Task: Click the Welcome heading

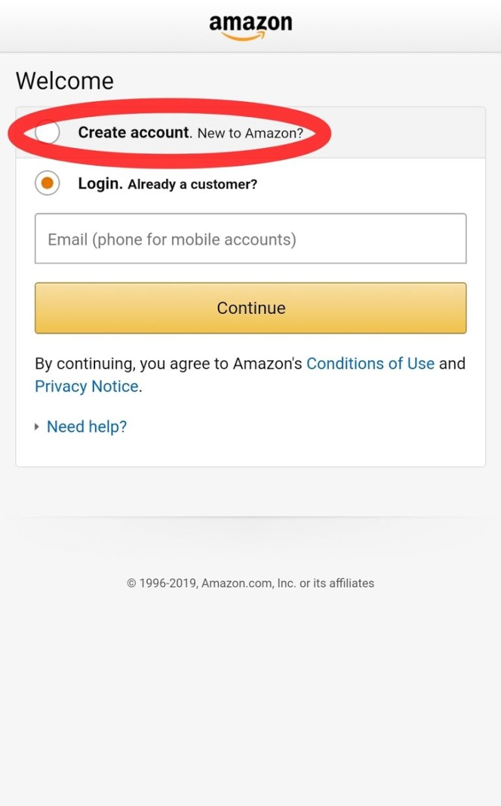Action: tap(65, 80)
